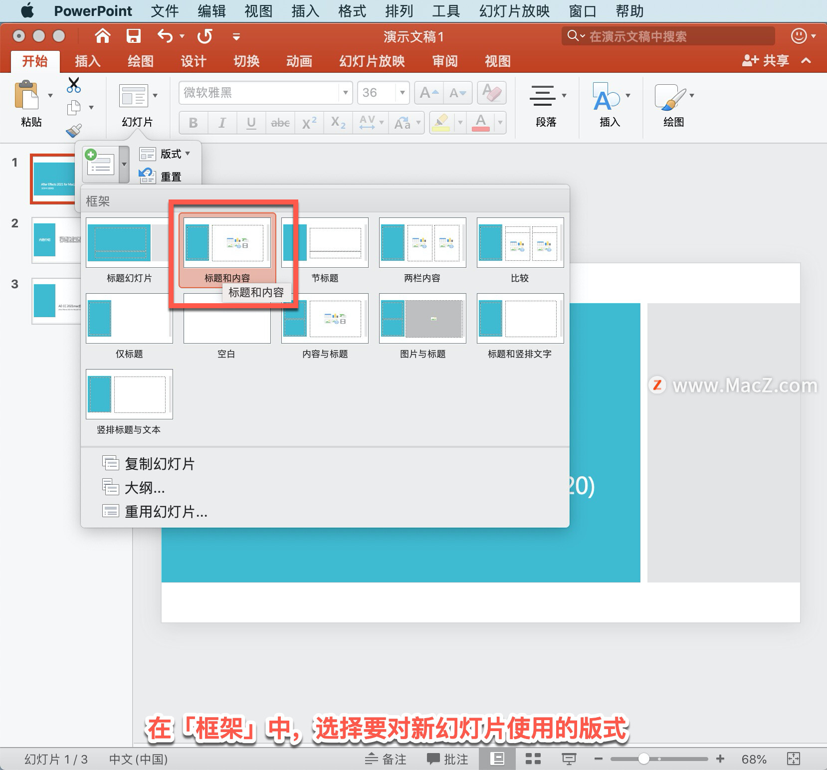Open the Layout (版式) dropdown
The image size is (827, 770).
(165, 154)
